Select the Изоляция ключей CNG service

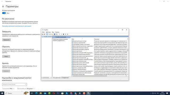click(79, 74)
